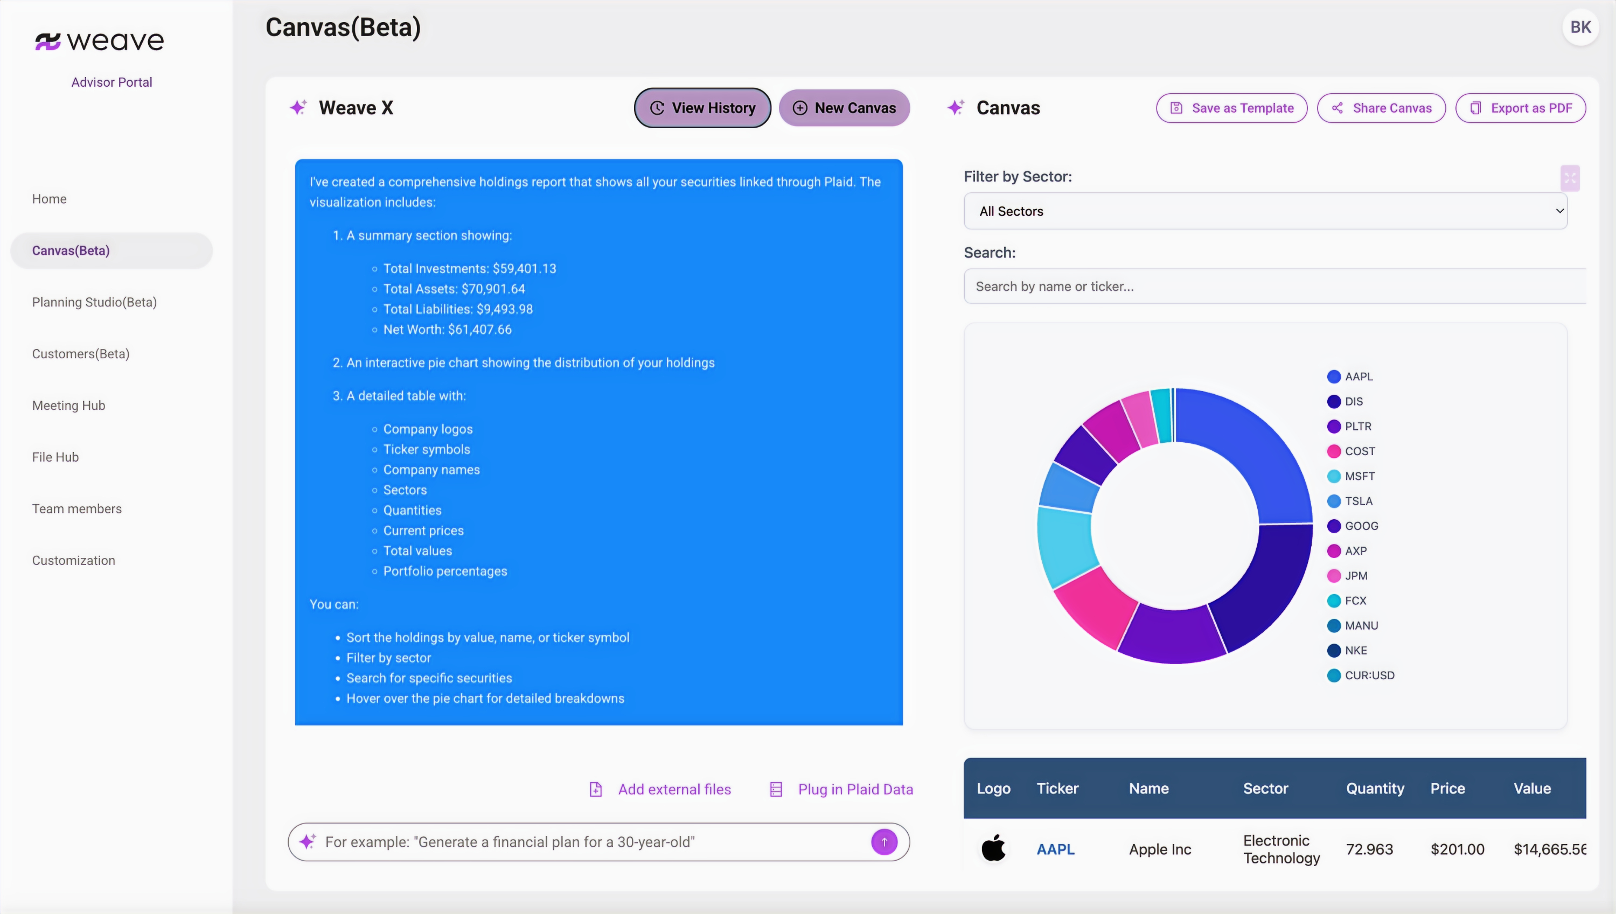1616x914 pixels.
Task: Select the AAPL ticker in the table
Action: pos(1055,849)
